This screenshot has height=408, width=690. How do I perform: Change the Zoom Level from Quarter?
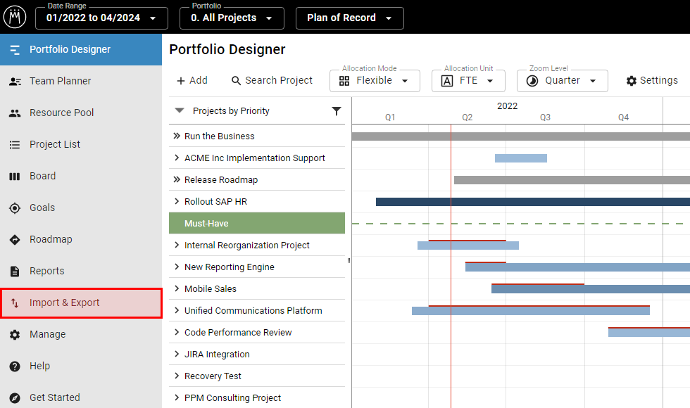coord(562,81)
